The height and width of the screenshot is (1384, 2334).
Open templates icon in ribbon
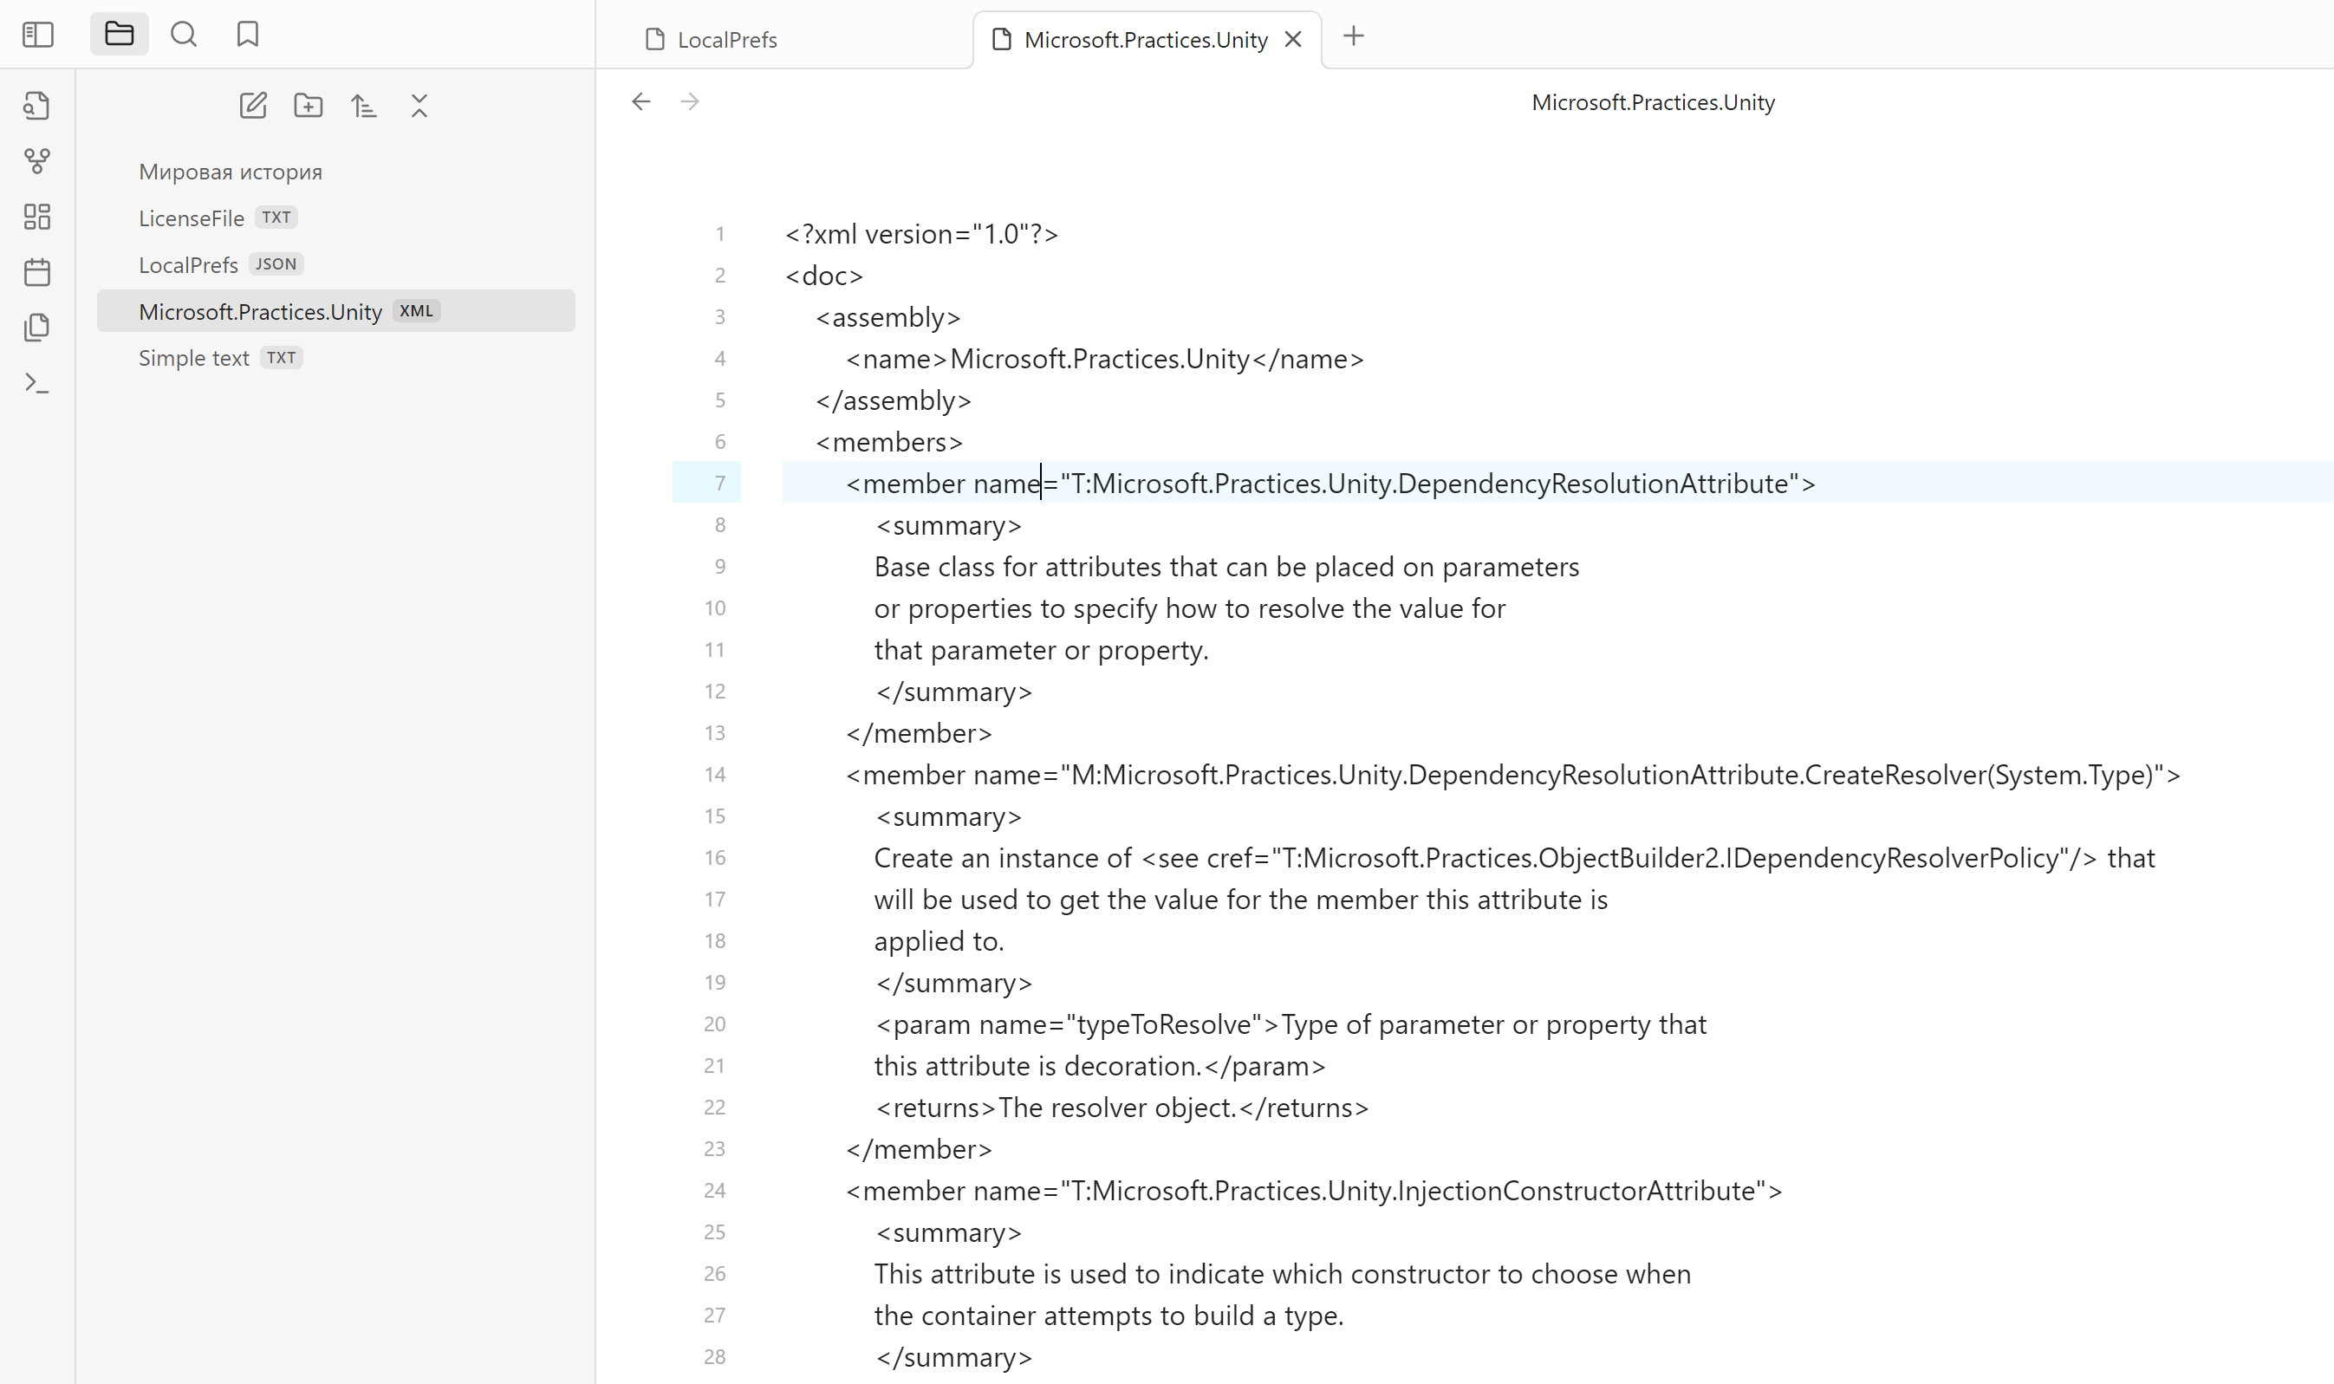pyautogui.click(x=37, y=328)
